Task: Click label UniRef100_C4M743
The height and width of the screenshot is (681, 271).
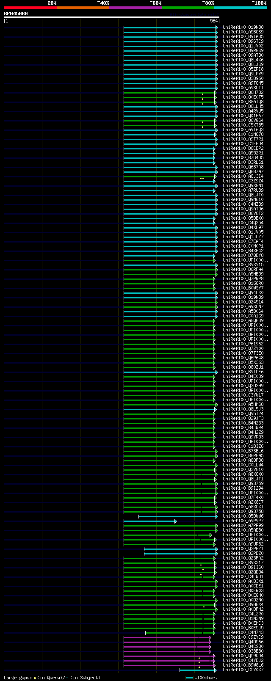Action: click(243, 633)
